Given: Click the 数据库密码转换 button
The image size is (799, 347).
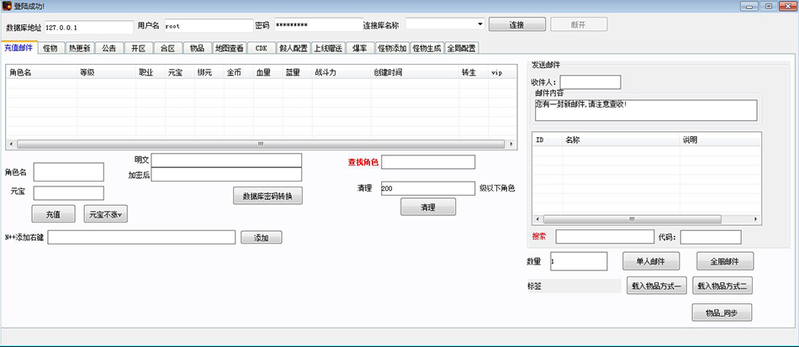Looking at the screenshot, I should (268, 196).
